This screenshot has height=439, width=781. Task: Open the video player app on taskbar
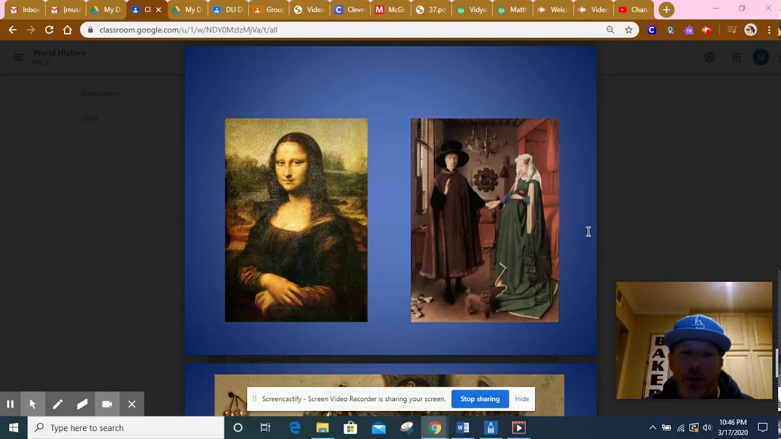[x=519, y=428]
